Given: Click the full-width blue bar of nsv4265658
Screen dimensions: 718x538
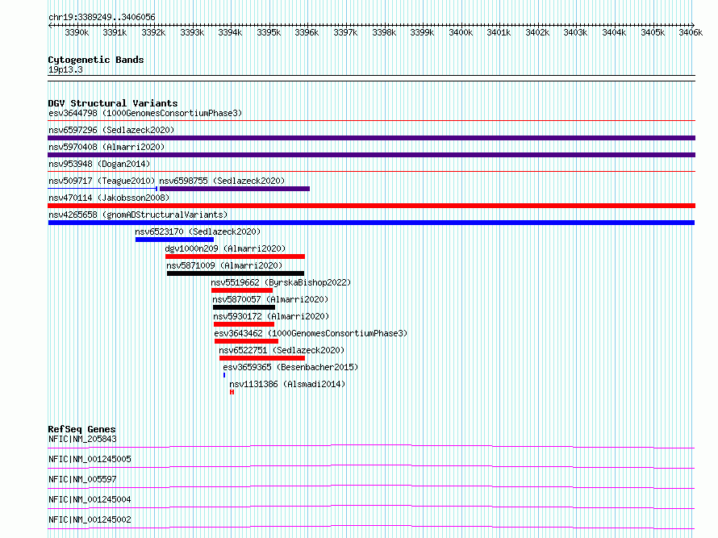Looking at the screenshot, I should (x=371, y=223).
